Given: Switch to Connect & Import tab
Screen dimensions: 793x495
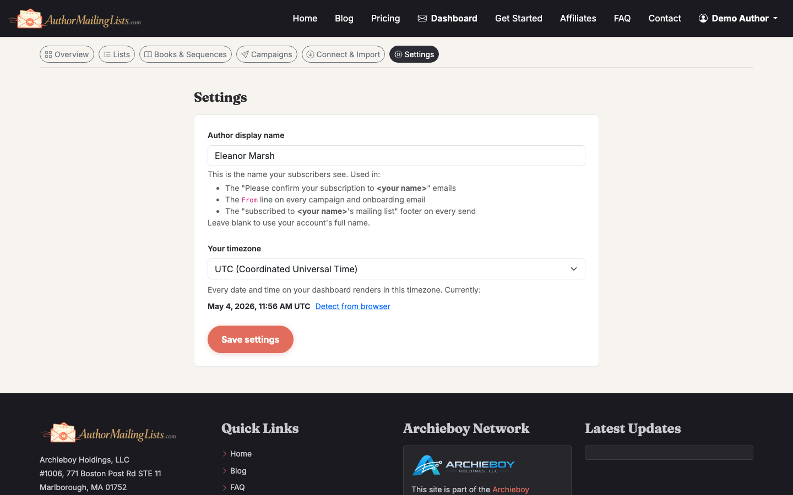Looking at the screenshot, I should tap(343, 54).
